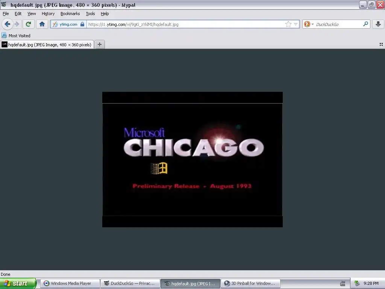Restore down the Mypal window
This screenshot has height=289, width=385.
tap(371, 5)
